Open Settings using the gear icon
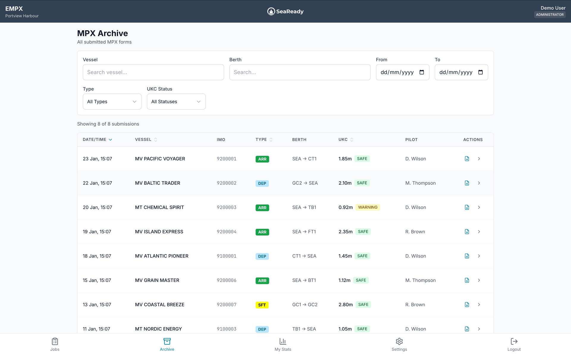 [x=399, y=341]
